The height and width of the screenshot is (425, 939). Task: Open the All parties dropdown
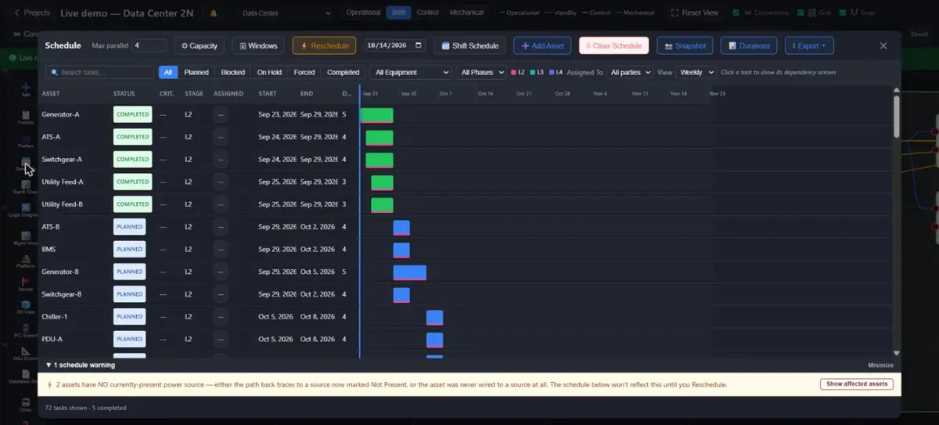tap(630, 72)
